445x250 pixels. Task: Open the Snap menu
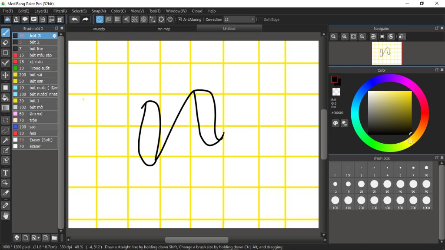click(99, 11)
